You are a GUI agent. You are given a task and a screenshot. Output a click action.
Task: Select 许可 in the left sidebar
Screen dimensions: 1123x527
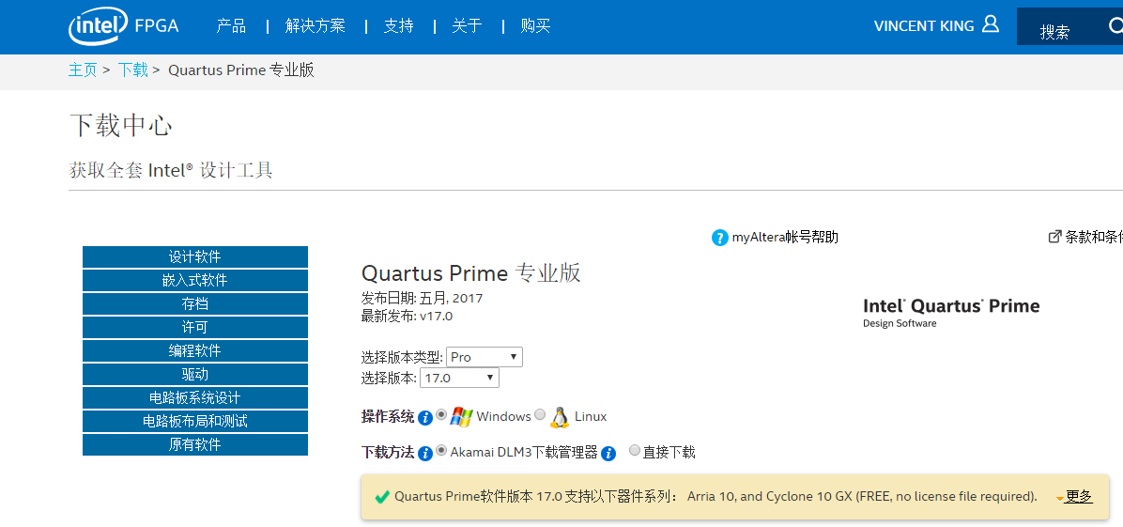[194, 327]
